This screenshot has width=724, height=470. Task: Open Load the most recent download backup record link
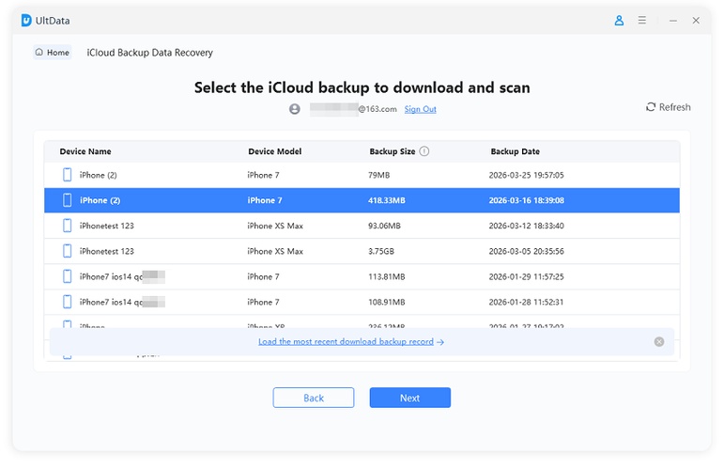pyautogui.click(x=351, y=342)
